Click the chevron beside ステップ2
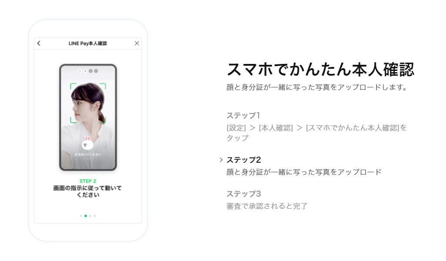The image size is (446, 261). [x=221, y=160]
